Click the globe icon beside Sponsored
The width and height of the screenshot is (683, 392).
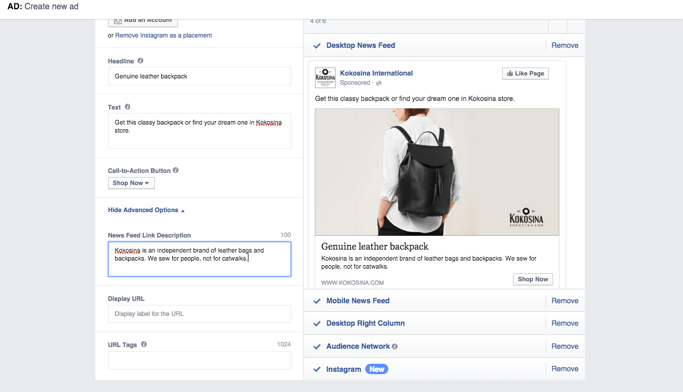pyautogui.click(x=378, y=83)
